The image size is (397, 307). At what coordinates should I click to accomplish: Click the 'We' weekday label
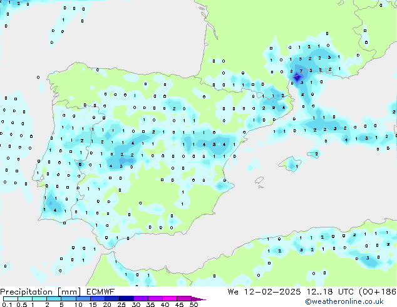233,292
